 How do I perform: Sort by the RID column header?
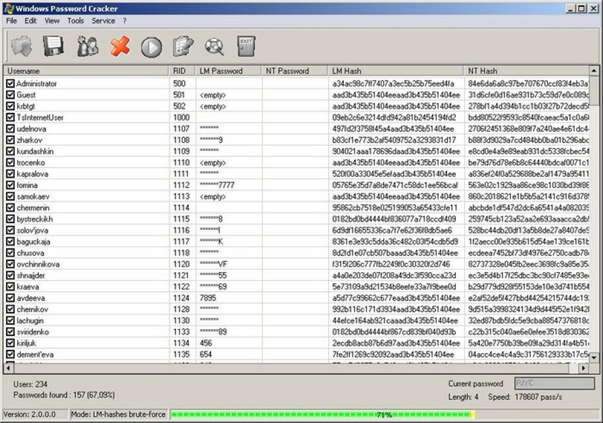tap(182, 71)
